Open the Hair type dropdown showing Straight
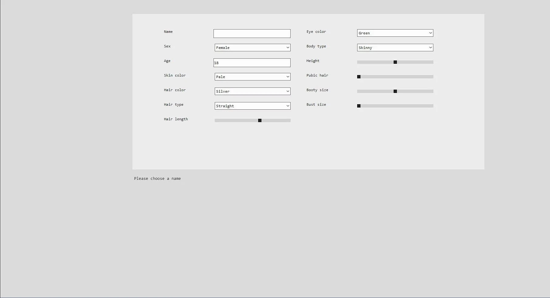This screenshot has height=298, width=550. coord(252,106)
